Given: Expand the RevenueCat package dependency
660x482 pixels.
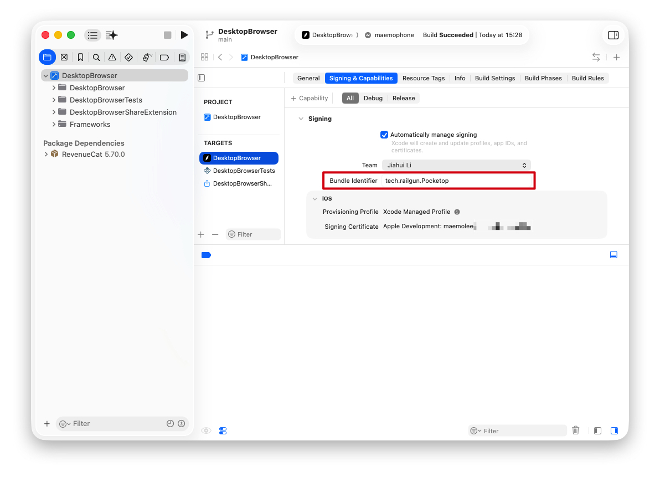Looking at the screenshot, I should 47,154.
